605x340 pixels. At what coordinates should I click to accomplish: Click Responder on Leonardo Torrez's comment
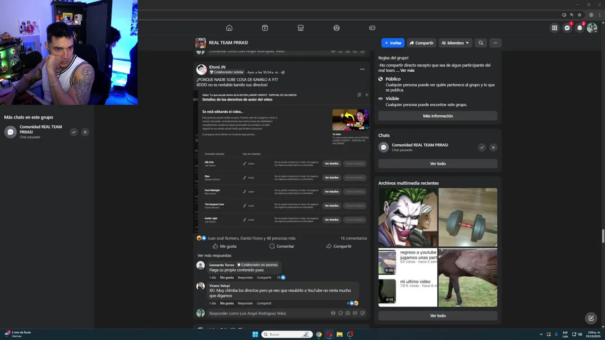245,278
